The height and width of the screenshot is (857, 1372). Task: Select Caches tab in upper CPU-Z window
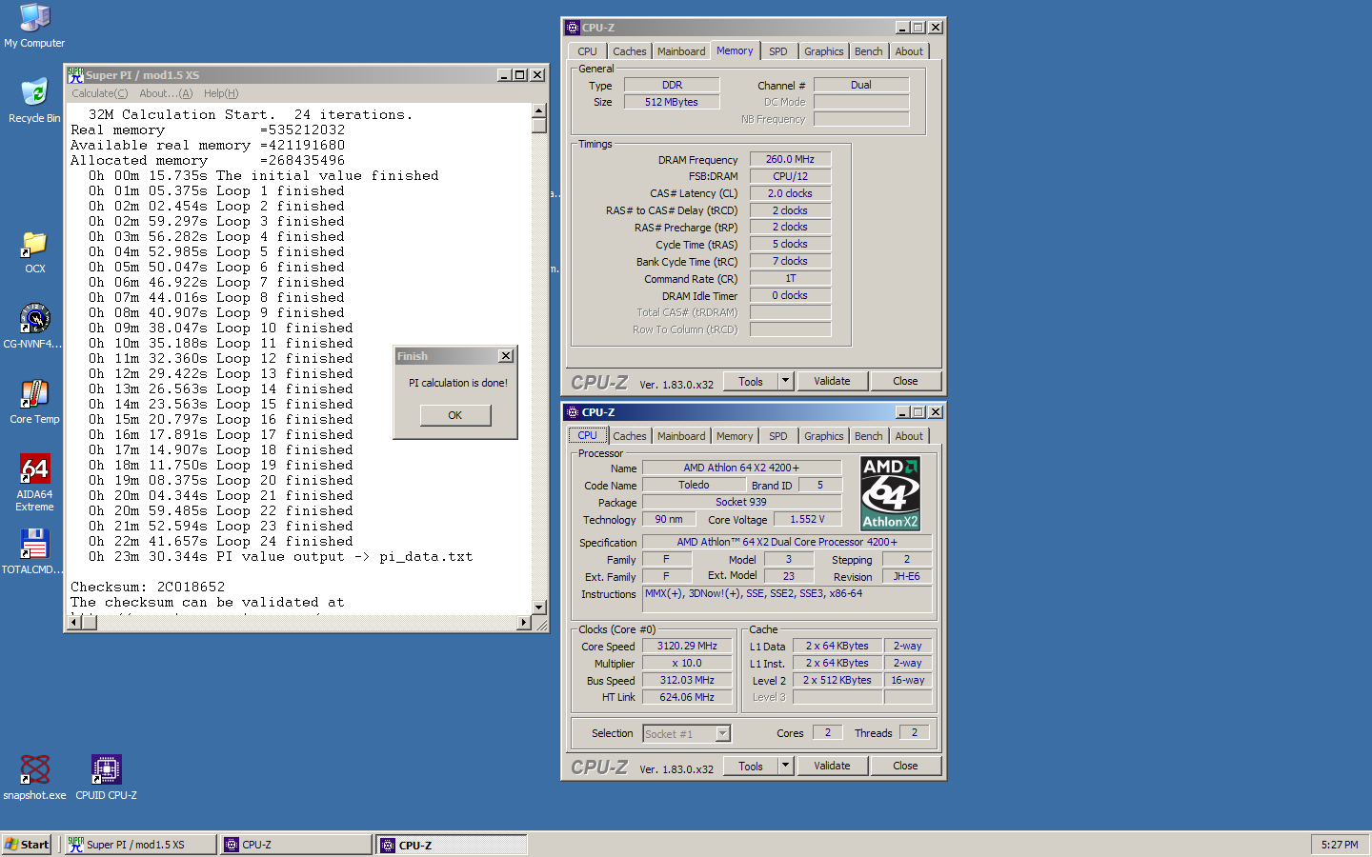(629, 51)
